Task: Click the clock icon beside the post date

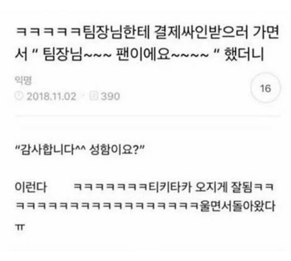Action: coord(19,96)
